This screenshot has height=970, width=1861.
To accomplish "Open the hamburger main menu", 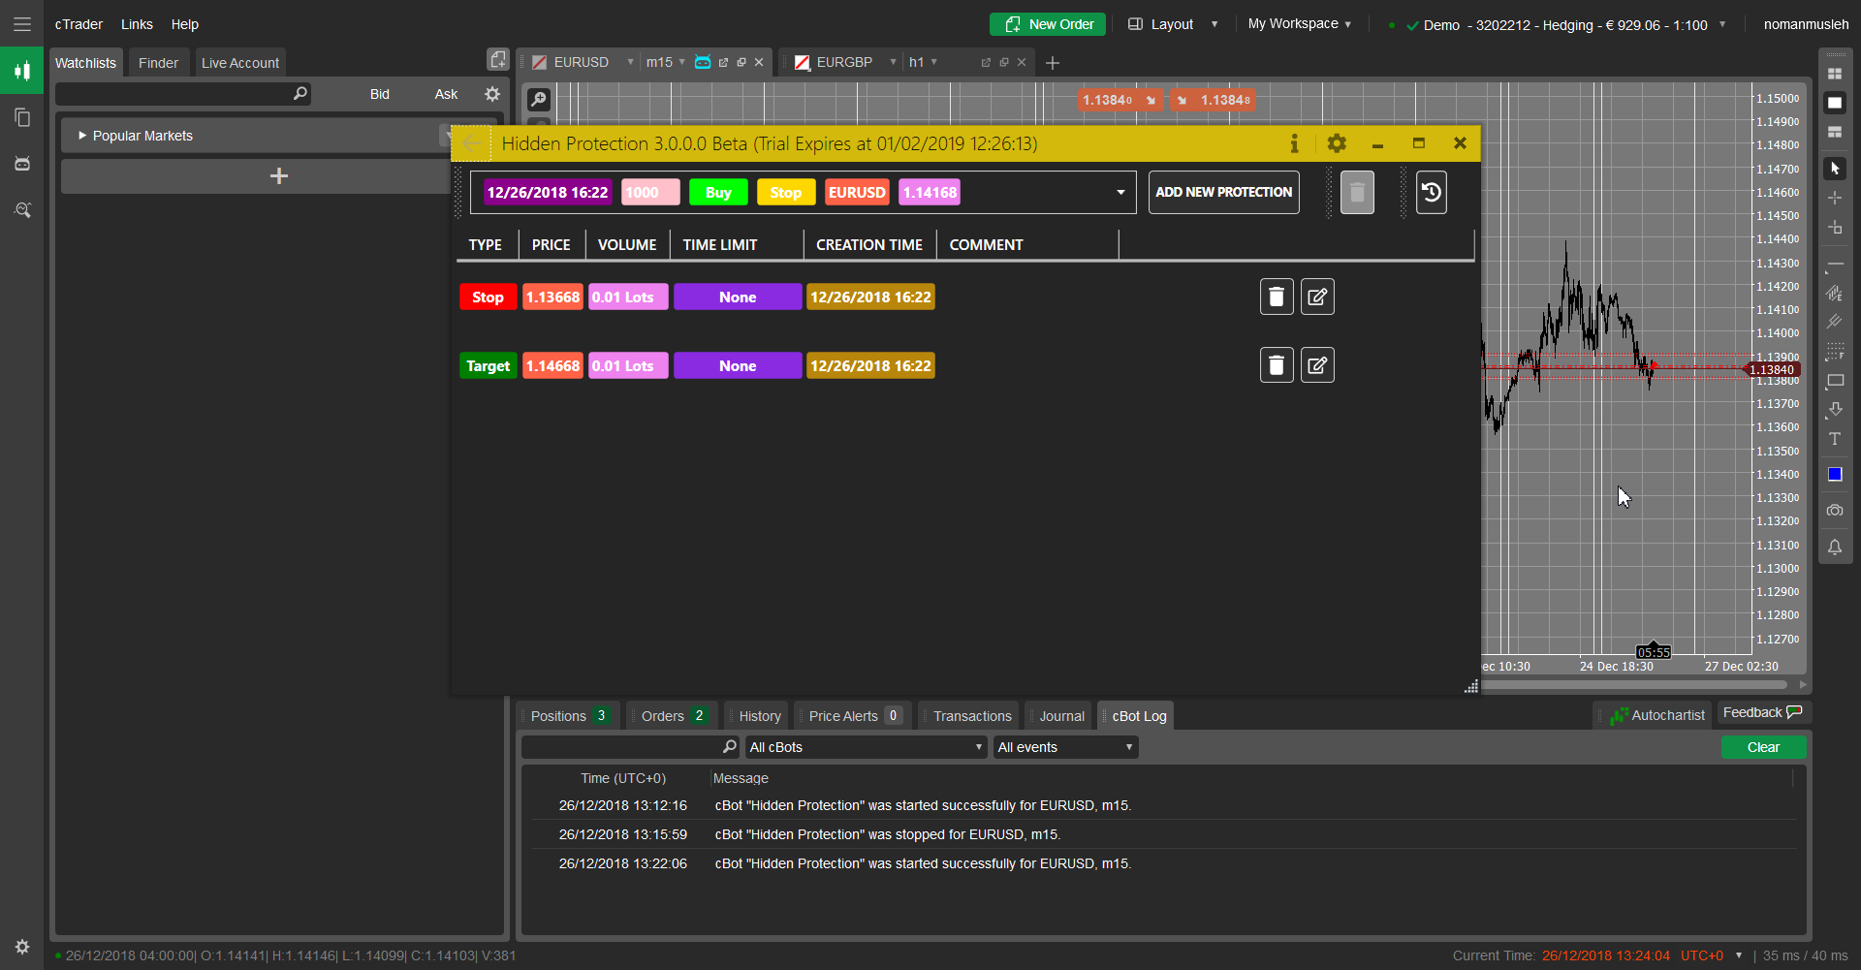I will point(21,24).
